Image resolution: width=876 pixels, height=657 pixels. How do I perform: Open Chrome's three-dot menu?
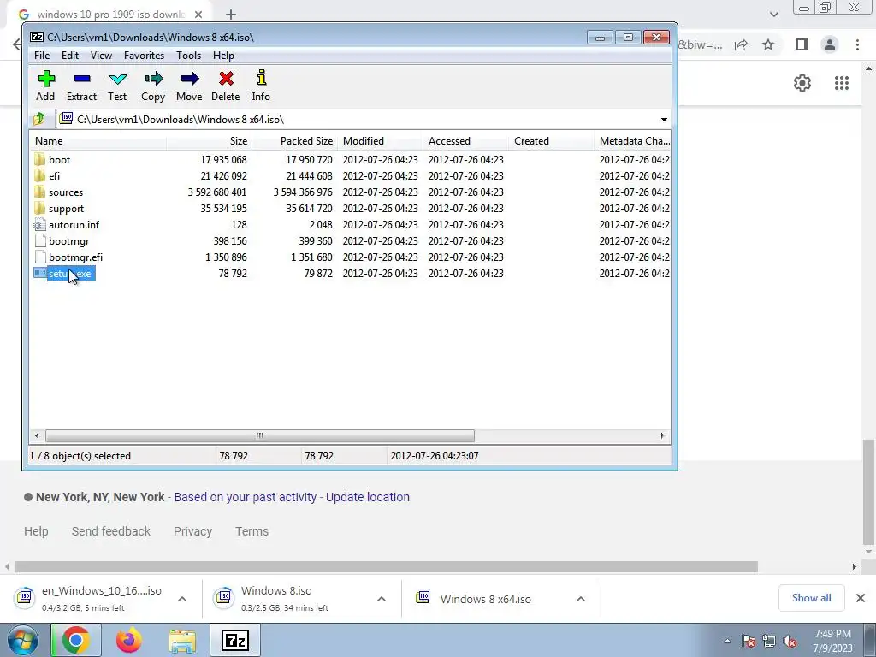(x=857, y=44)
